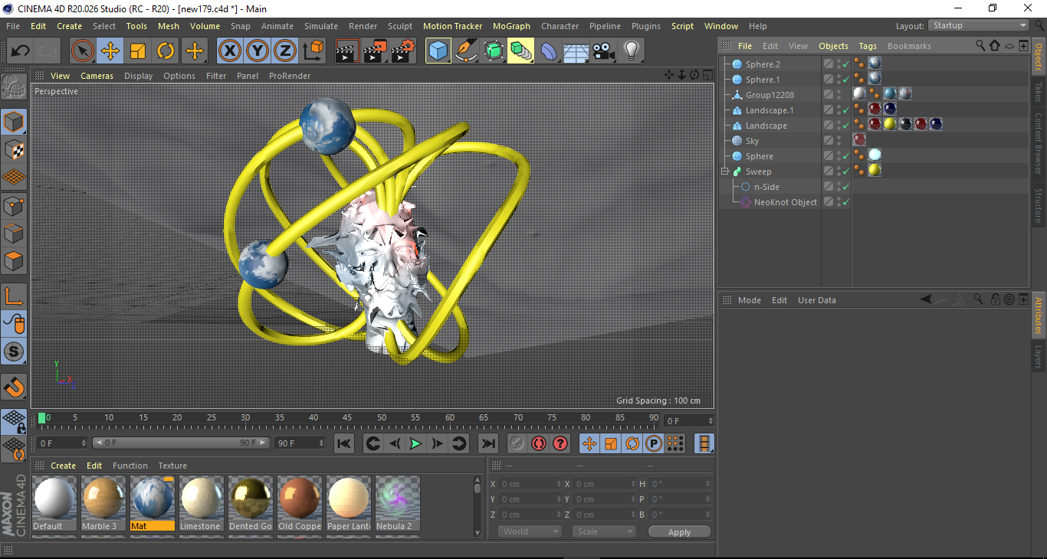Screen dimensions: 1047x559
Task: Open the World coordinate dropdown
Action: (x=530, y=531)
